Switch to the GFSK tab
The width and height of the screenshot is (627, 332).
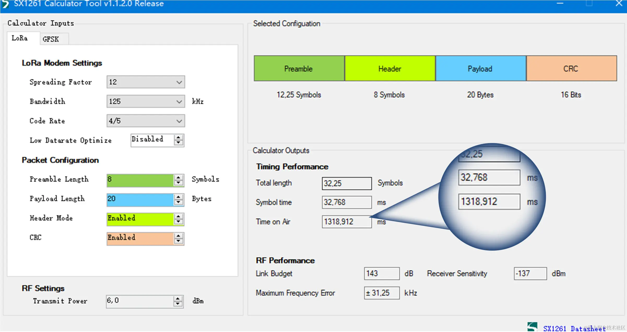tap(51, 39)
